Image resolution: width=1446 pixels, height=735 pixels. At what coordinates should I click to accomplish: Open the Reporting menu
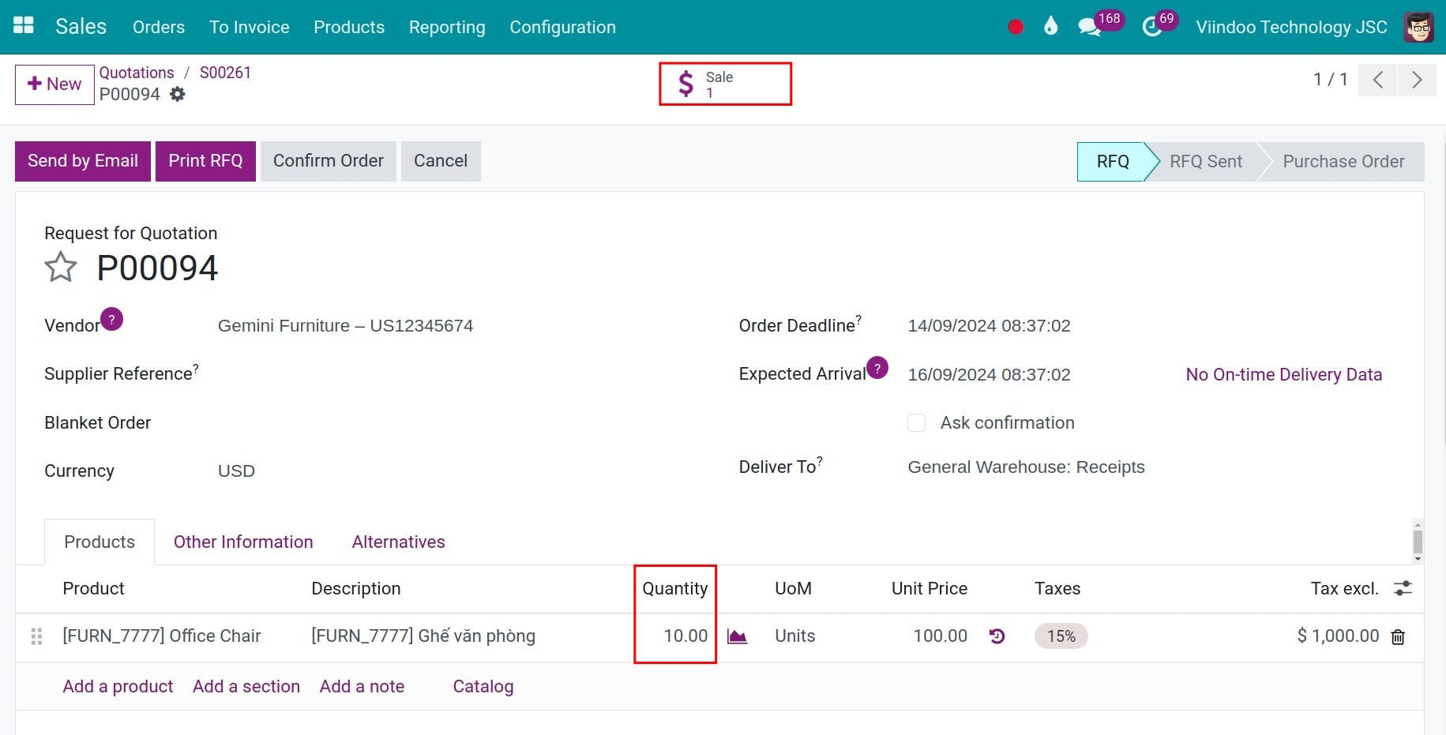(447, 27)
